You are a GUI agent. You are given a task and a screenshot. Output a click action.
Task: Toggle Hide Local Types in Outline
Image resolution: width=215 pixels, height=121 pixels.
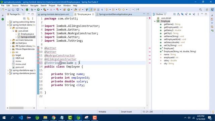click(x=194, y=14)
